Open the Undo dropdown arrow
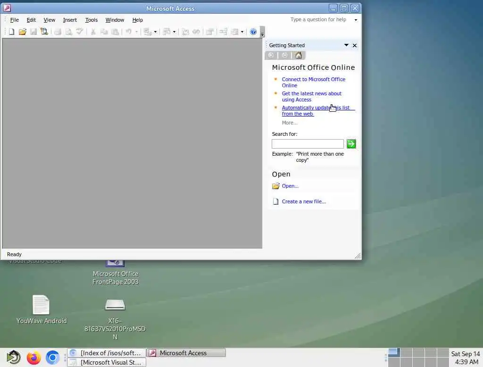Viewport: 483px width, 367px height. (x=136, y=32)
